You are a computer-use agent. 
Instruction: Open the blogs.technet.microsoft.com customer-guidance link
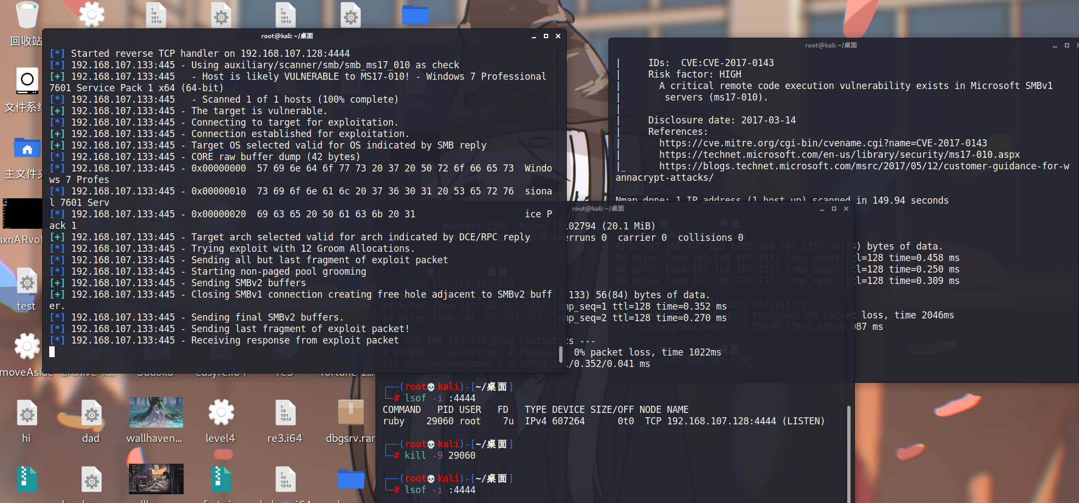842,171
